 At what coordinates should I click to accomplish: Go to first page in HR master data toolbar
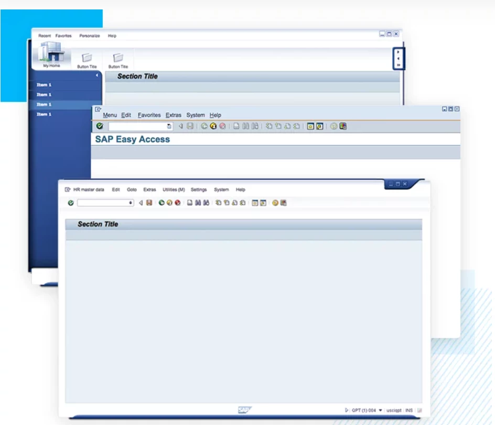point(218,203)
